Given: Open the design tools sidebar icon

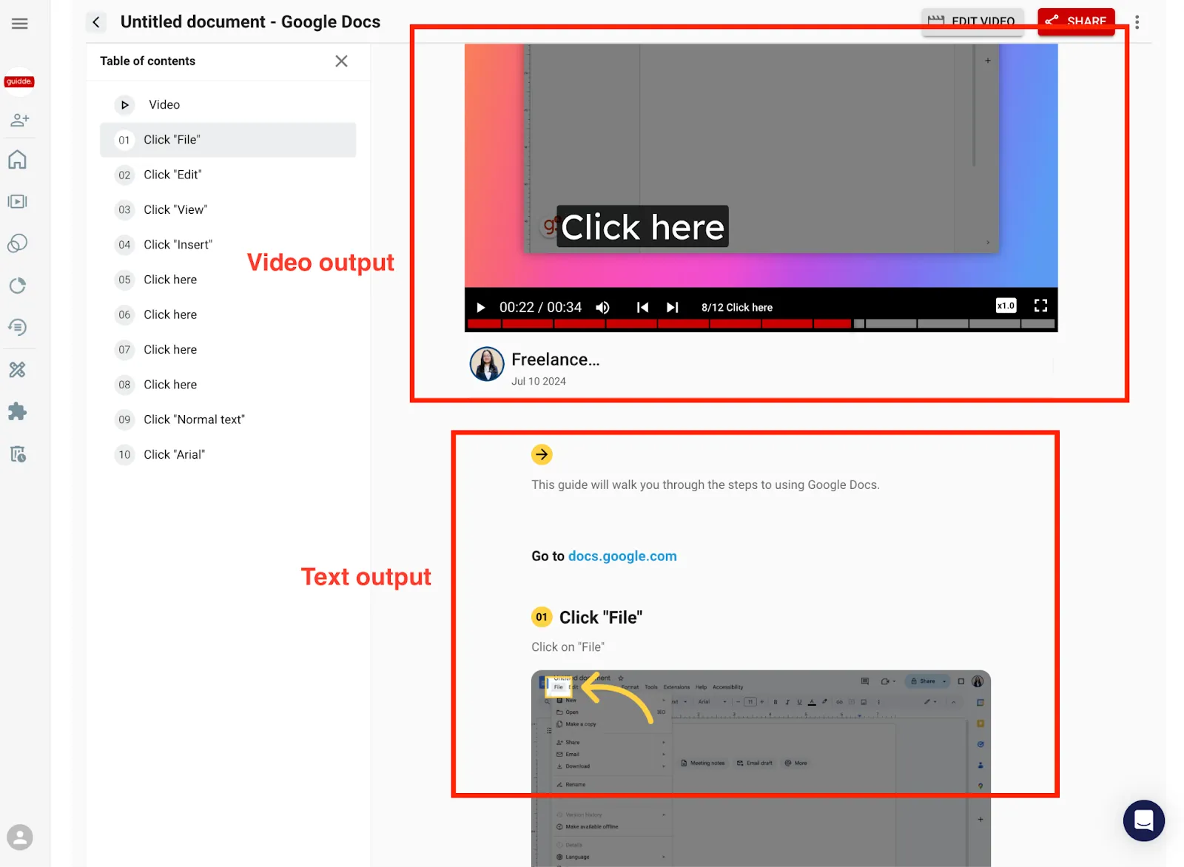Looking at the screenshot, I should pyautogui.click(x=18, y=369).
